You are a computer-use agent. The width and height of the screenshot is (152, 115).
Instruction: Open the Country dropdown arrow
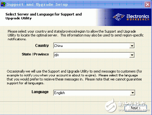click(132, 46)
